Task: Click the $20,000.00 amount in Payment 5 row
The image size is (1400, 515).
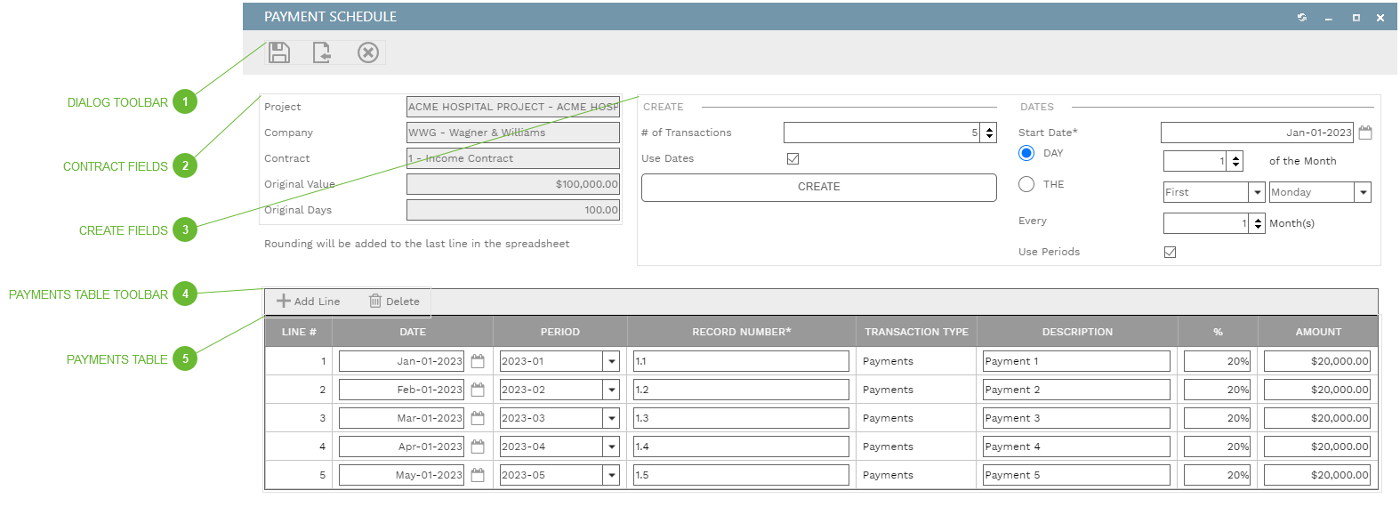Action: pos(1317,475)
